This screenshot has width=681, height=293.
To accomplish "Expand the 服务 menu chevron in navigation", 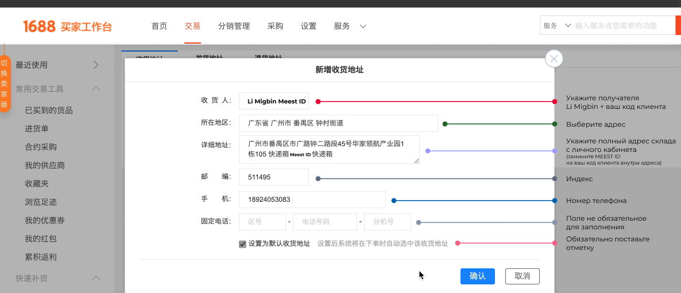I will [x=363, y=26].
